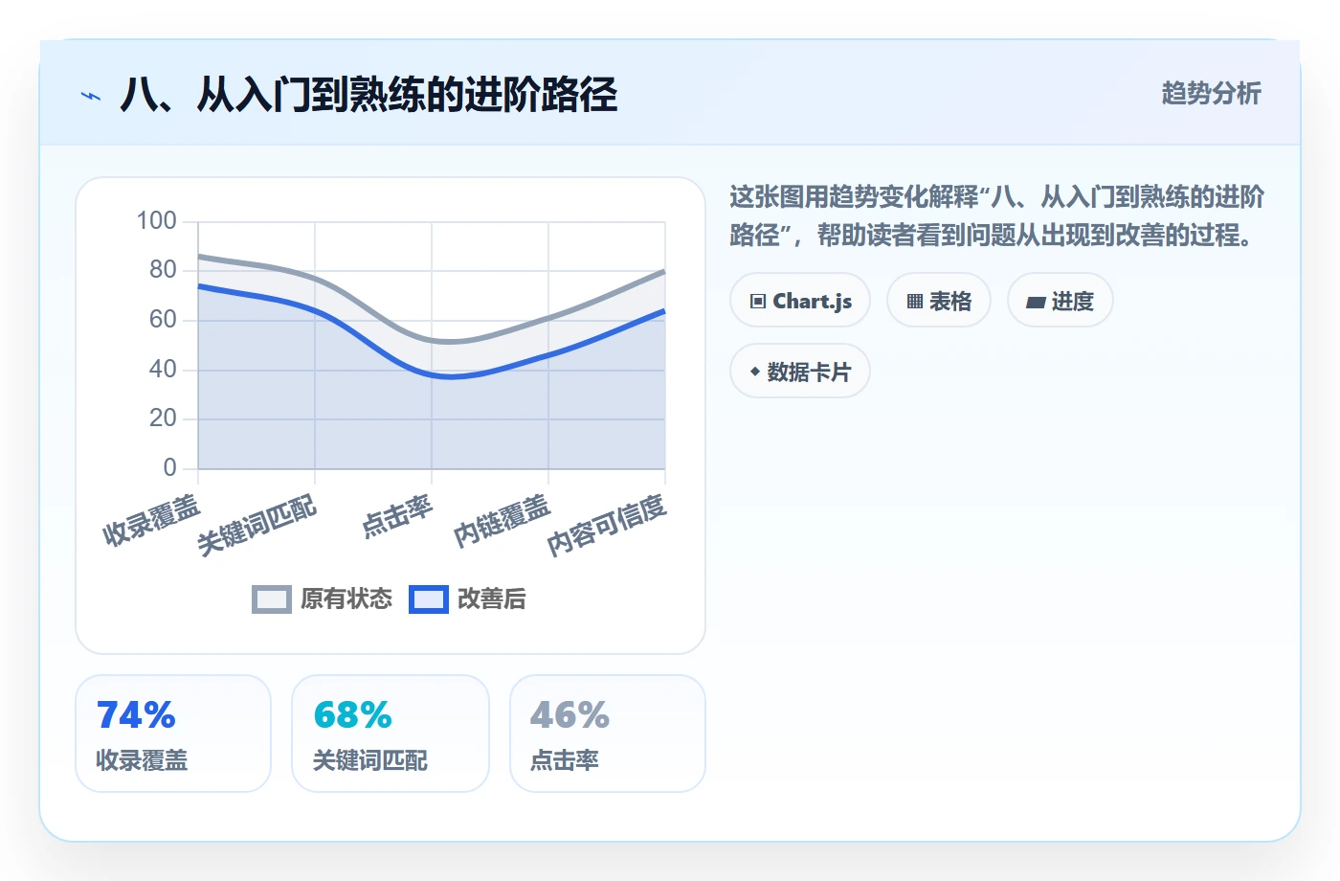Screen dimensions: 1340x881
Task: Click the 点击率 x-axis label under the chart
Action: click(397, 515)
